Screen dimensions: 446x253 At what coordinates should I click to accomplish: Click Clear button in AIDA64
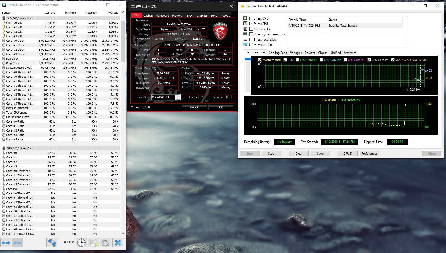[x=299, y=154]
